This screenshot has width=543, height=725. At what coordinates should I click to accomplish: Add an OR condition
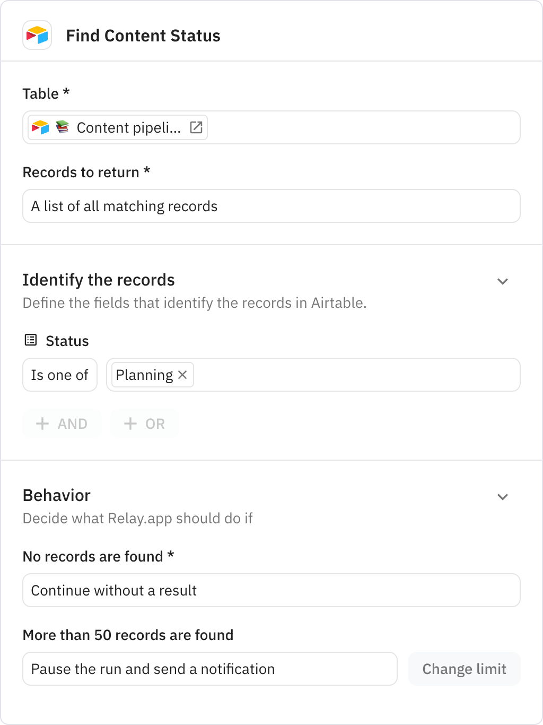tap(144, 424)
